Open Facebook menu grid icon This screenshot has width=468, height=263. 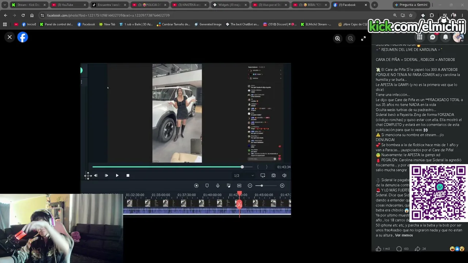(x=420, y=37)
